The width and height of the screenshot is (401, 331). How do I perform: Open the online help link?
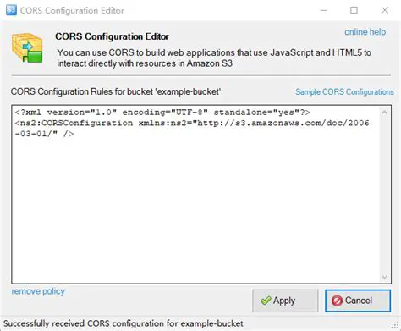tap(365, 32)
